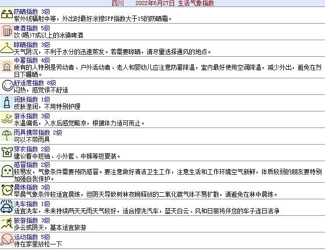The height and width of the screenshot is (251, 325).
Task: Click the shirt dressing index icon
Action: 7,153
